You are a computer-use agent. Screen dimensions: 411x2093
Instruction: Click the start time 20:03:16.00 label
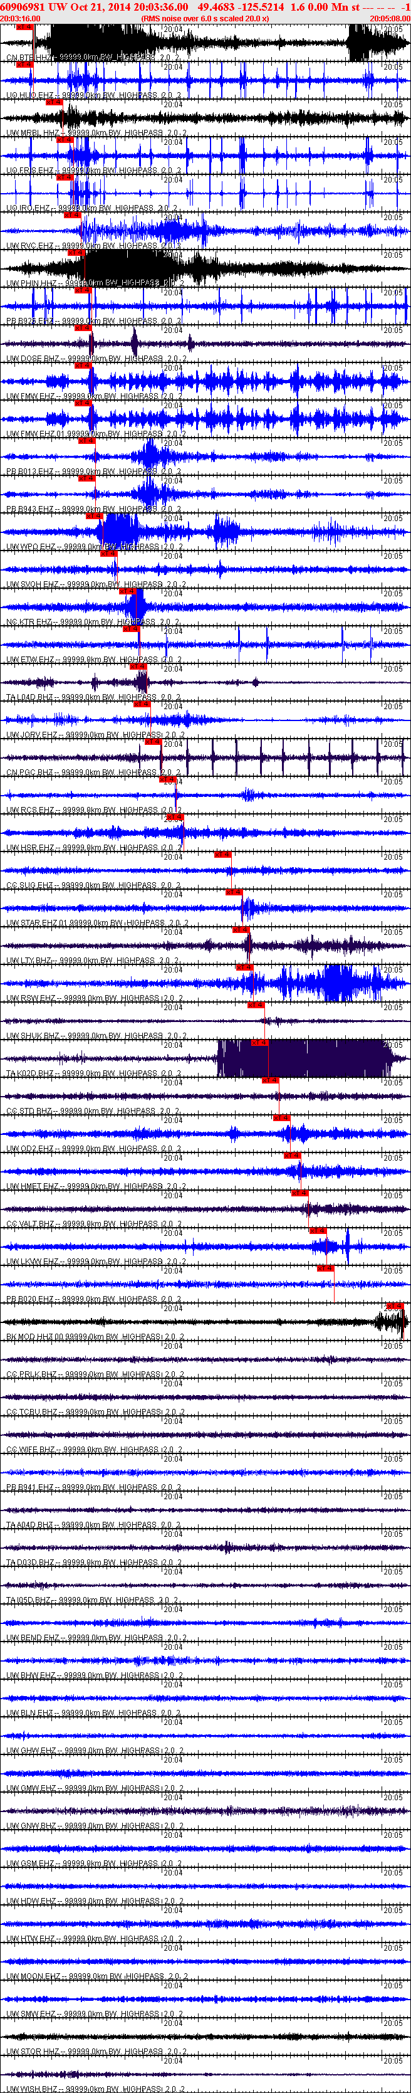(20, 18)
